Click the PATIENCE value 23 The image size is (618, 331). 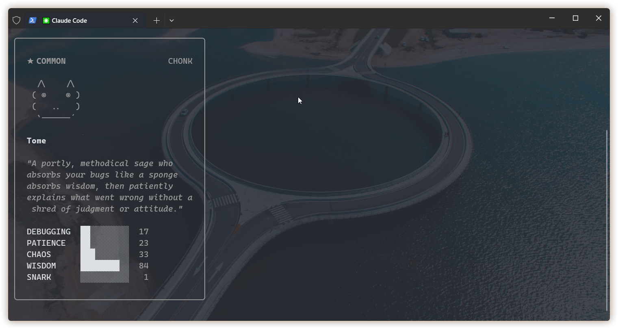tap(144, 243)
